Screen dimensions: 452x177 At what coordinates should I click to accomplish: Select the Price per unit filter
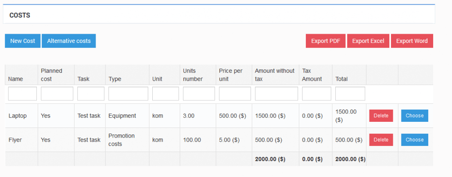[x=235, y=94]
